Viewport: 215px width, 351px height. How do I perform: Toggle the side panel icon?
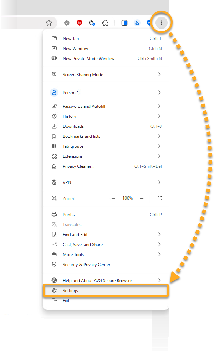pos(124,23)
